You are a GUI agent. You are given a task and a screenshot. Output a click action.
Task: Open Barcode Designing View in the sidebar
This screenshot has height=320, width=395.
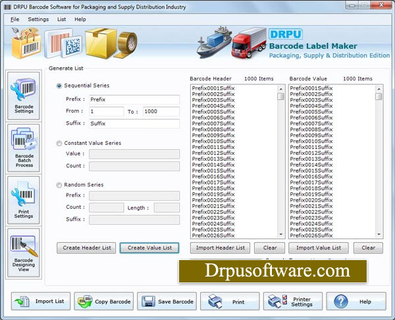(x=24, y=253)
